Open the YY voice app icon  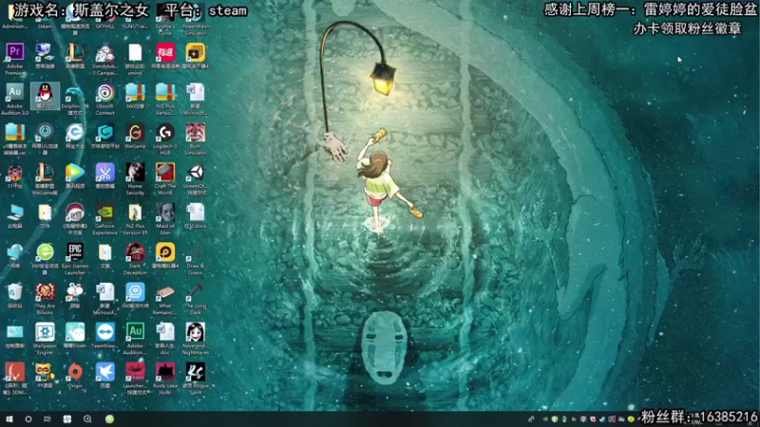[x=45, y=376]
